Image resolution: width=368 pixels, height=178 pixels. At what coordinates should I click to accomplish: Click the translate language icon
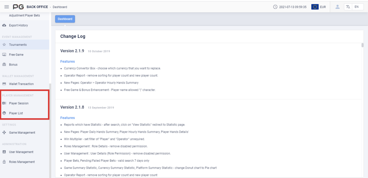pos(348,7)
